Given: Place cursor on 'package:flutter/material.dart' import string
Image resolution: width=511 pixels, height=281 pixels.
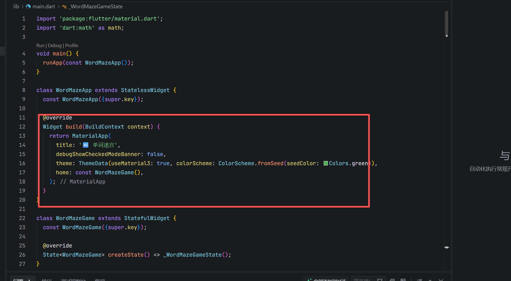Looking at the screenshot, I should (x=109, y=19).
